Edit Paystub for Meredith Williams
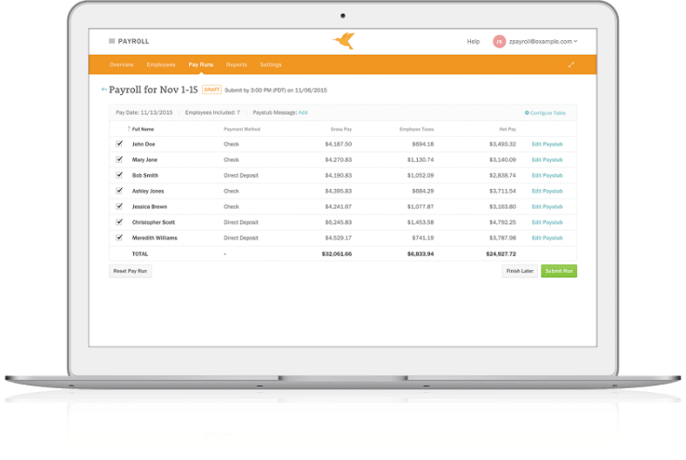Viewport: 686px width, 460px height. coord(547,238)
